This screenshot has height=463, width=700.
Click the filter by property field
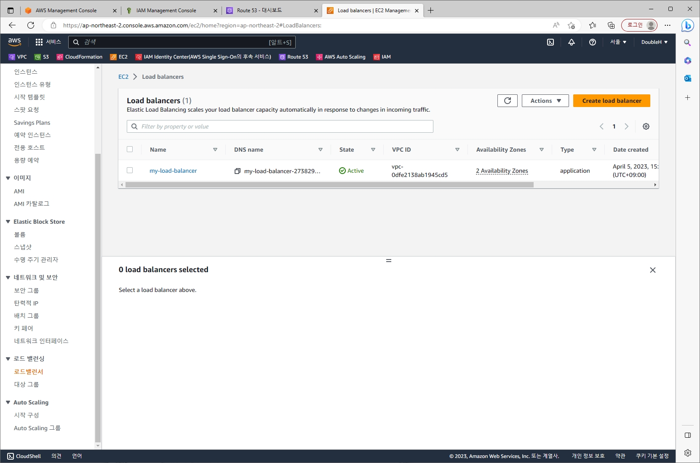click(x=280, y=126)
